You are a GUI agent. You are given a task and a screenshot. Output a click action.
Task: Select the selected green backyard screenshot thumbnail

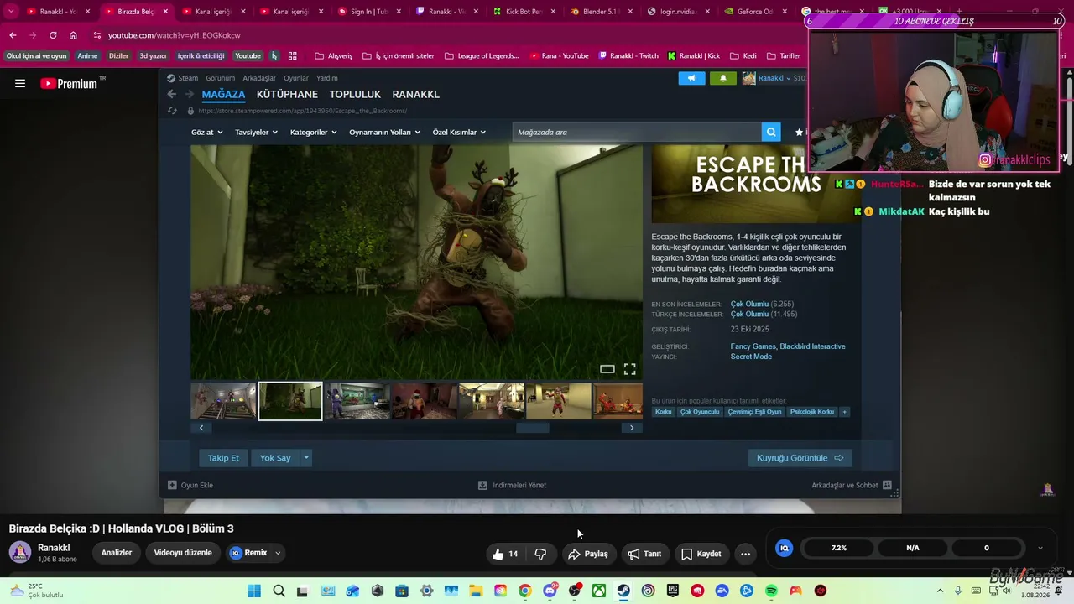click(x=290, y=401)
